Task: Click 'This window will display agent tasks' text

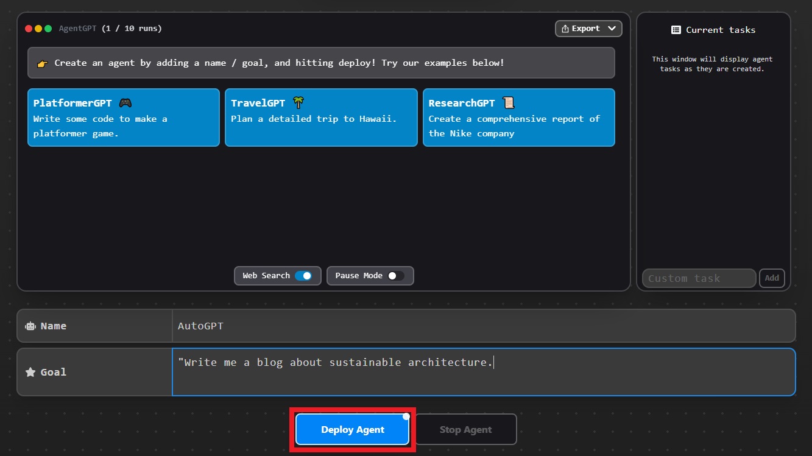Action: click(712, 64)
